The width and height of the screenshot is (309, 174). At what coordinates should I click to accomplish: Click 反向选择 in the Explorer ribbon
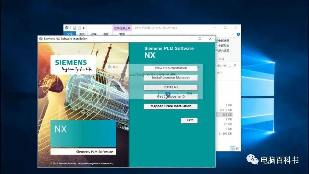[x=222, y=51]
